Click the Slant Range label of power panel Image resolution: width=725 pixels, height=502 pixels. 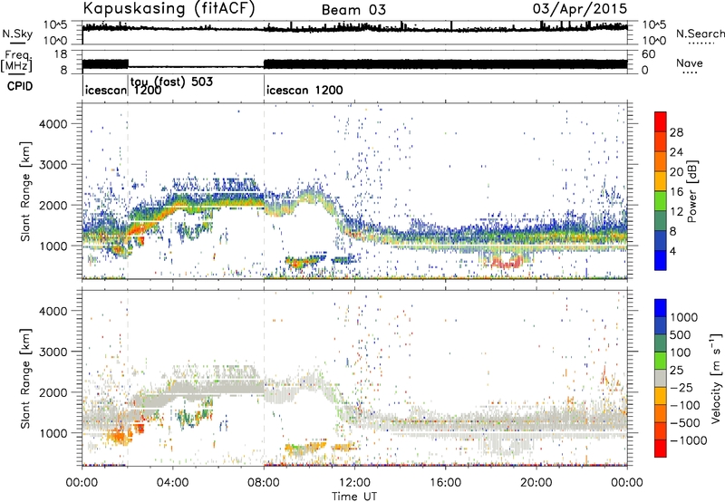click(25, 191)
